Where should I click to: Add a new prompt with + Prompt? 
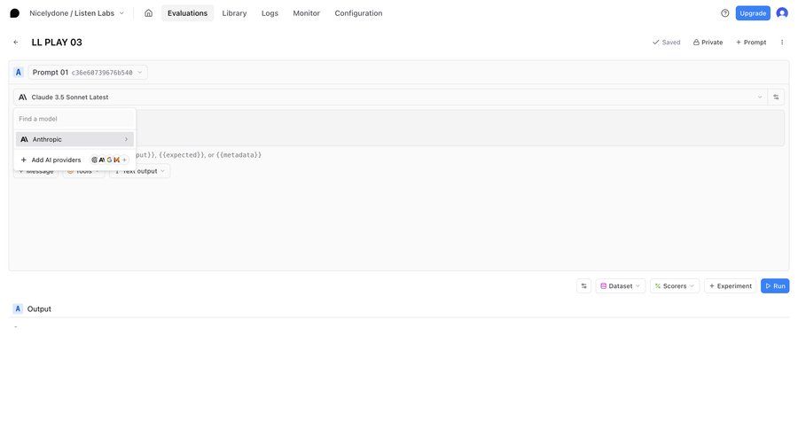[751, 43]
